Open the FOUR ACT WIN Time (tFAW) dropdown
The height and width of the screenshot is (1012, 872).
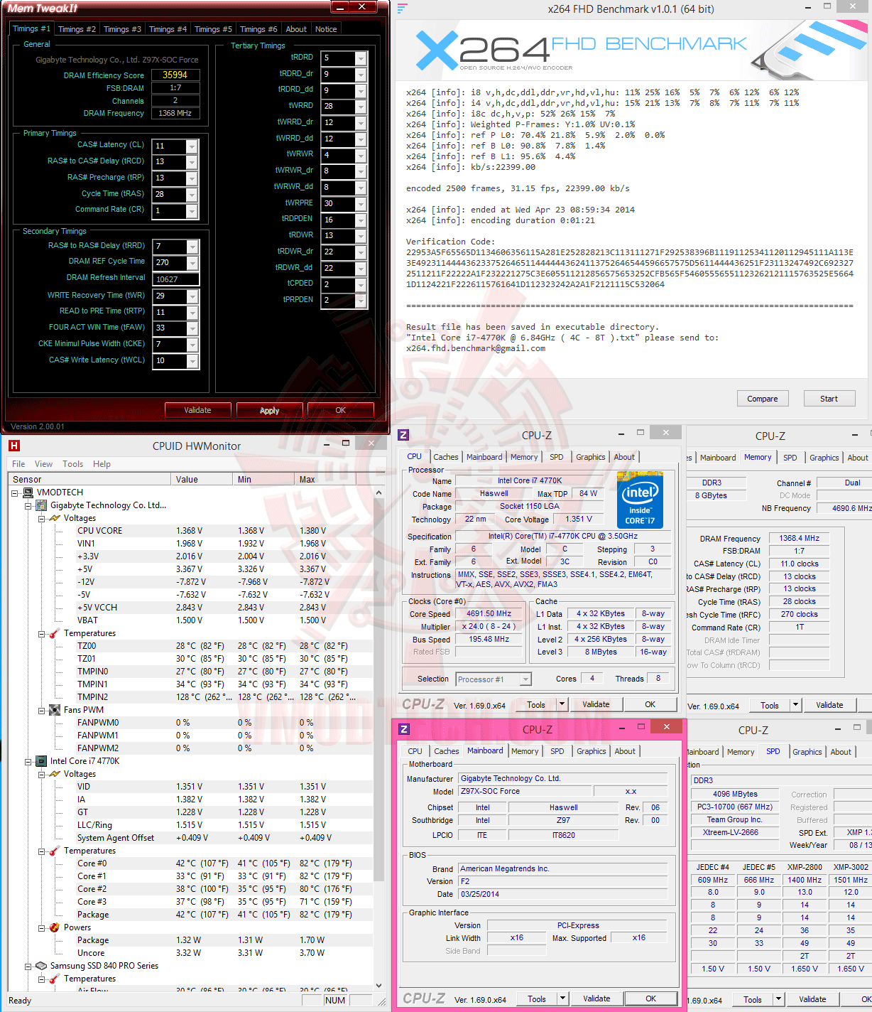tap(192, 328)
